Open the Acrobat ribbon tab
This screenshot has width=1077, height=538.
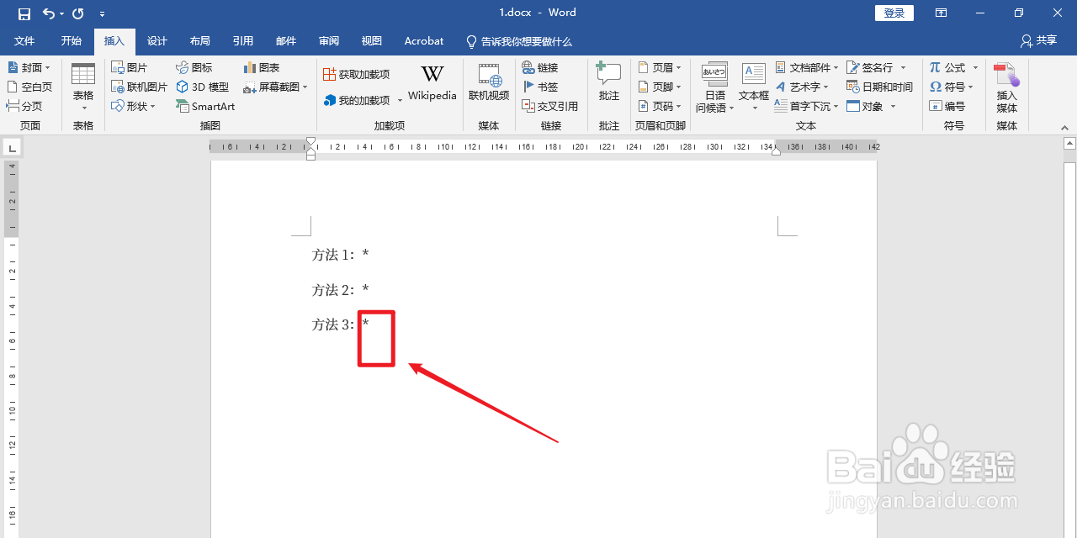tap(423, 40)
